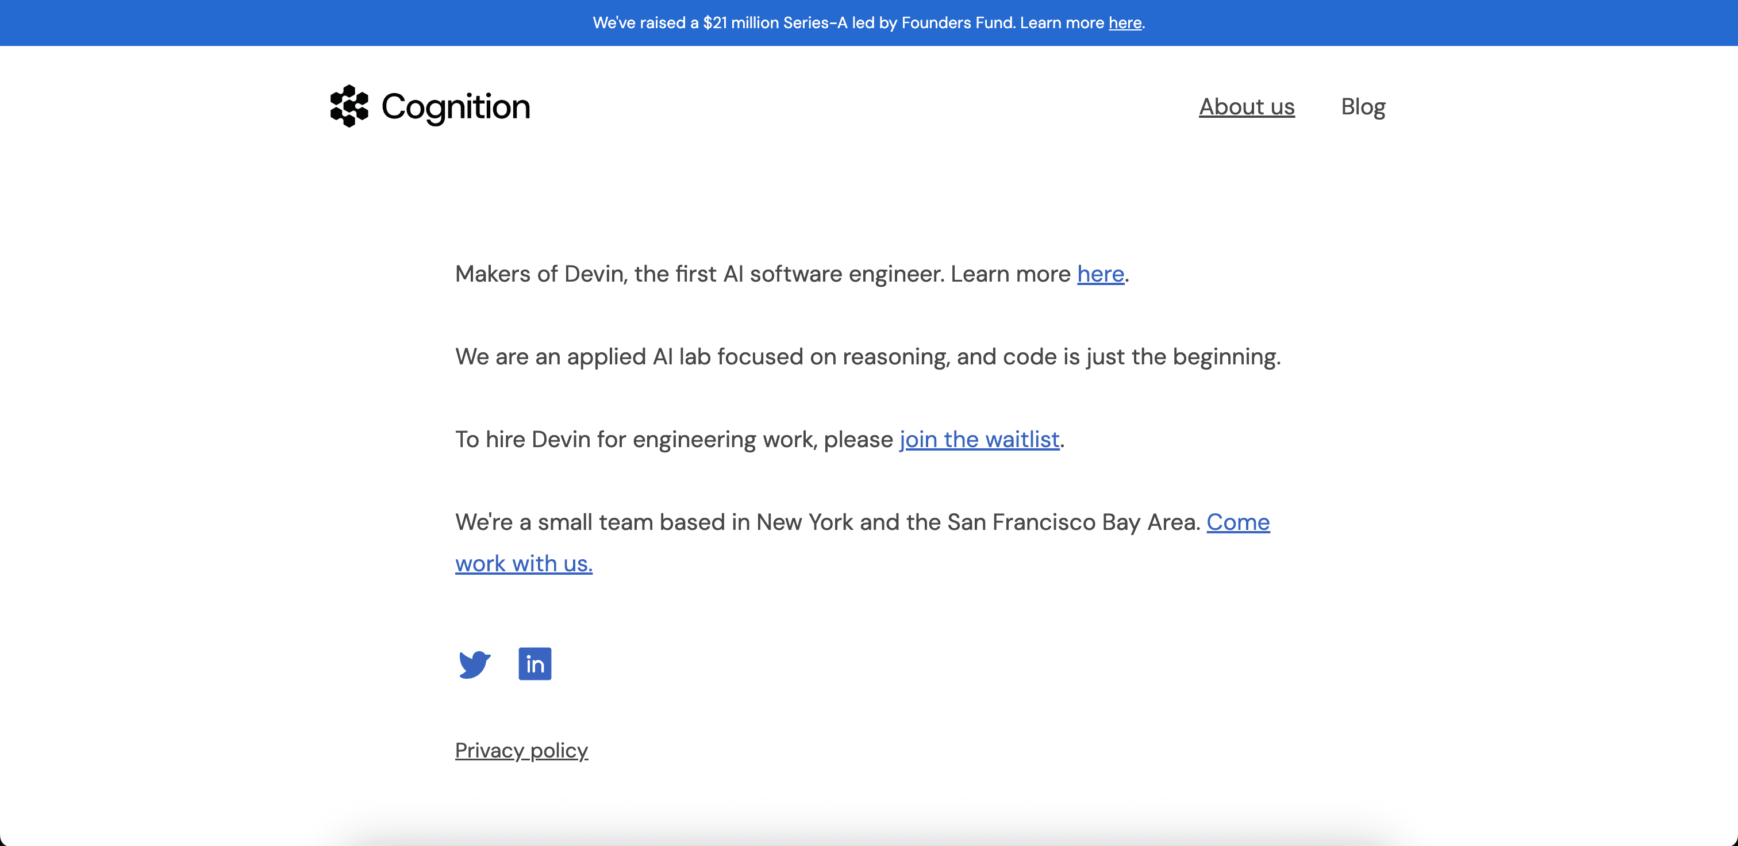This screenshot has height=846, width=1738.
Task: Navigate to About us in the navigation bar
Action: 1246,106
